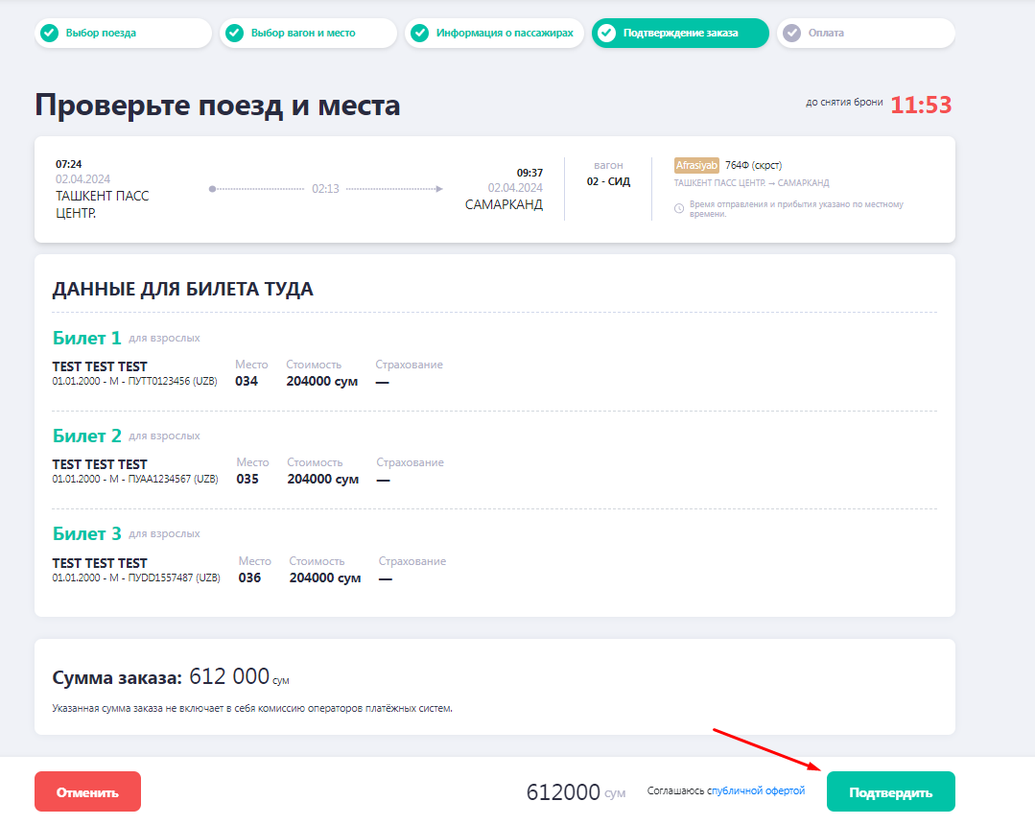Click the checkmark icon beside Информация о пассажирах

pyautogui.click(x=420, y=33)
